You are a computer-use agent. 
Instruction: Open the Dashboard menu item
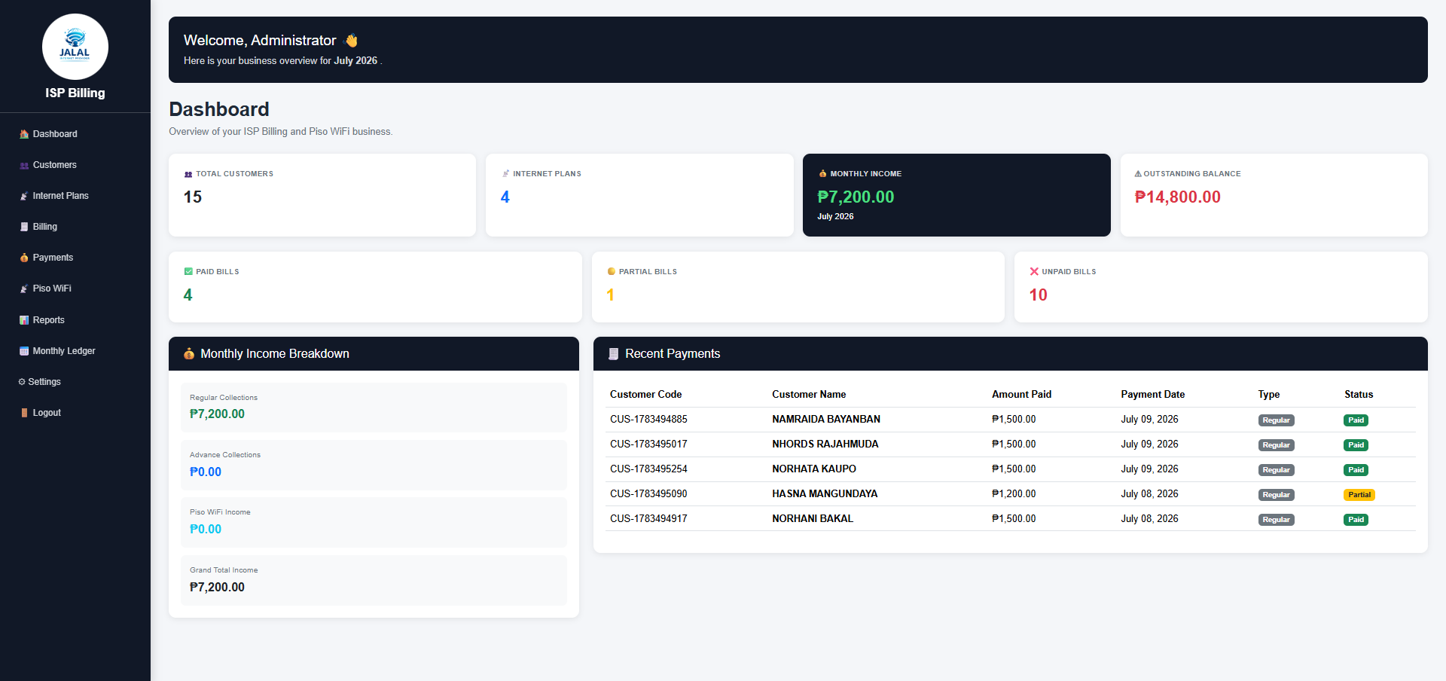tap(75, 134)
